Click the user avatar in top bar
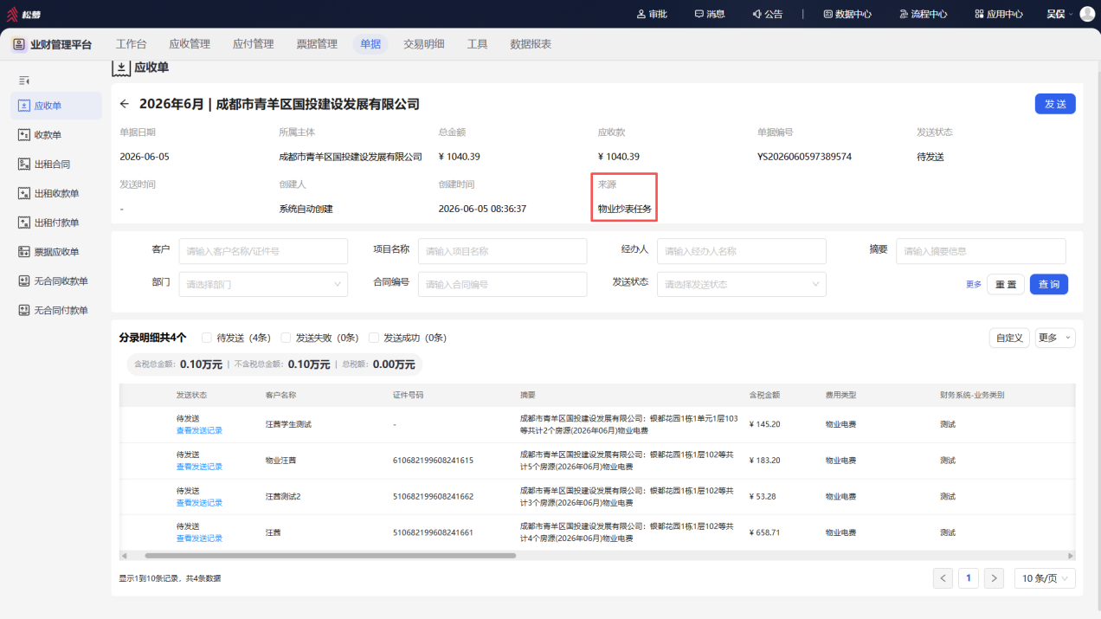The width and height of the screenshot is (1101, 619). [x=1087, y=14]
